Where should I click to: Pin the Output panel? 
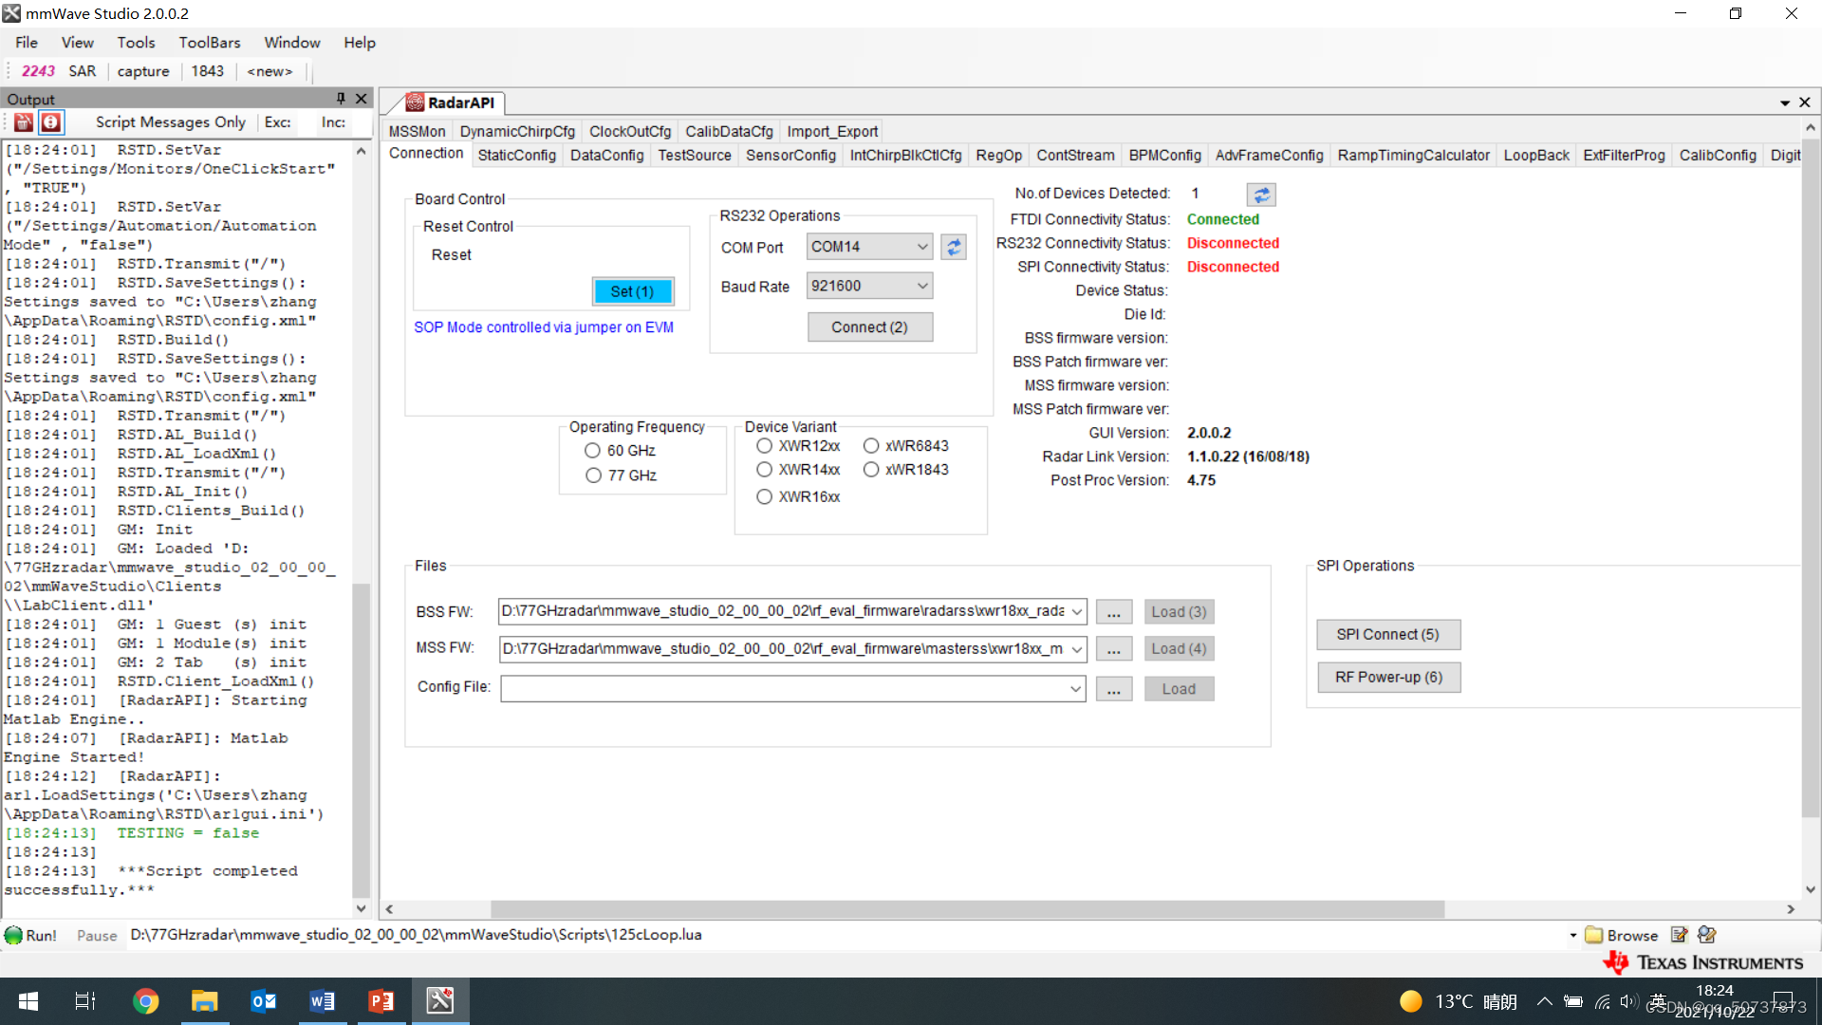click(341, 99)
